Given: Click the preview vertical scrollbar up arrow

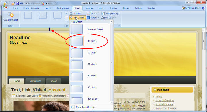Looking at the screenshot, I should pos(204,30).
